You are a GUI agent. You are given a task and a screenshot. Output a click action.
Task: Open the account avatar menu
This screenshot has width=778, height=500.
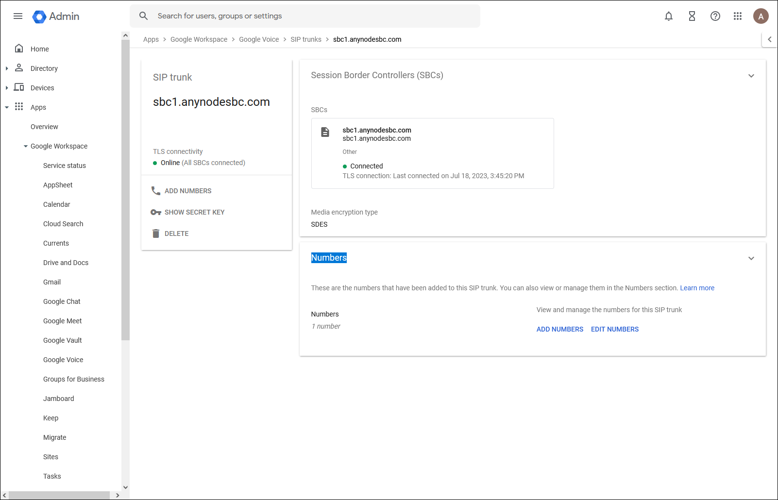(x=761, y=16)
